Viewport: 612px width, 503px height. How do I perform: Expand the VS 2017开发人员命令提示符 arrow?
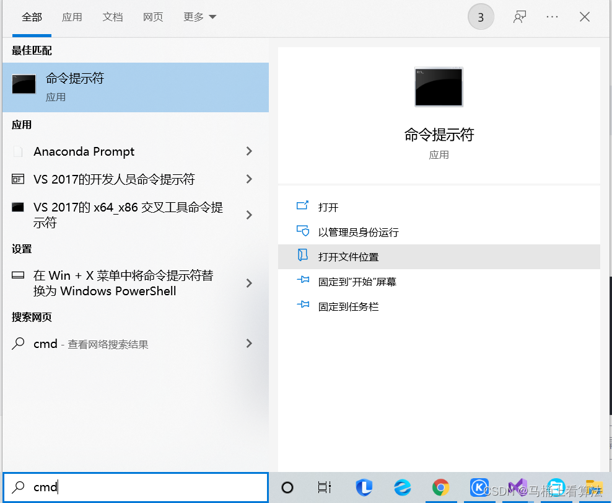coord(249,179)
